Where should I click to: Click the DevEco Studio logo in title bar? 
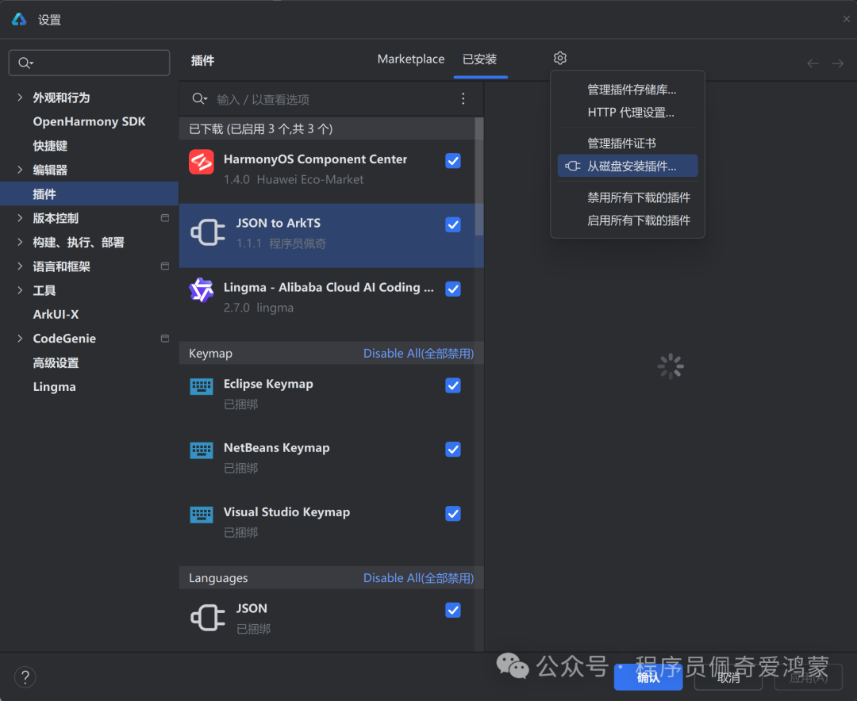(19, 20)
